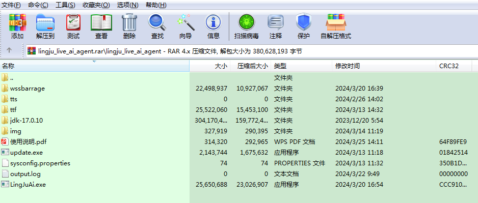Image resolution: width=478 pixels, height=203 pixels.
Task: Click the 测试 (Test) toolbar icon
Action: pos(73,22)
